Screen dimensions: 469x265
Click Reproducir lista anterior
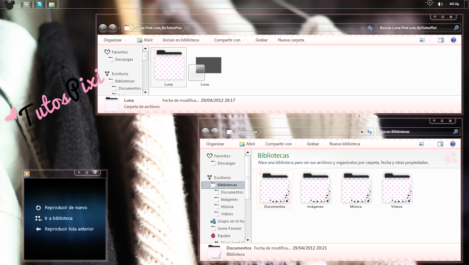pyautogui.click(x=65, y=229)
